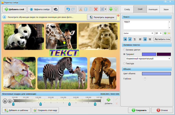
Task: Align text to the right
Action: click(150, 39)
